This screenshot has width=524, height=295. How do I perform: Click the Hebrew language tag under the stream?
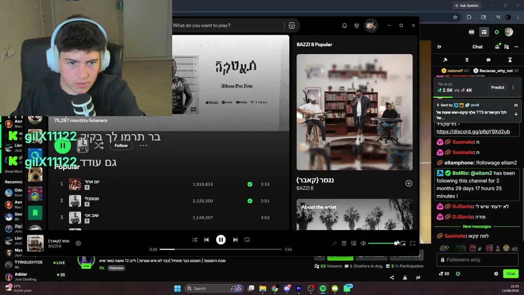coord(116,268)
